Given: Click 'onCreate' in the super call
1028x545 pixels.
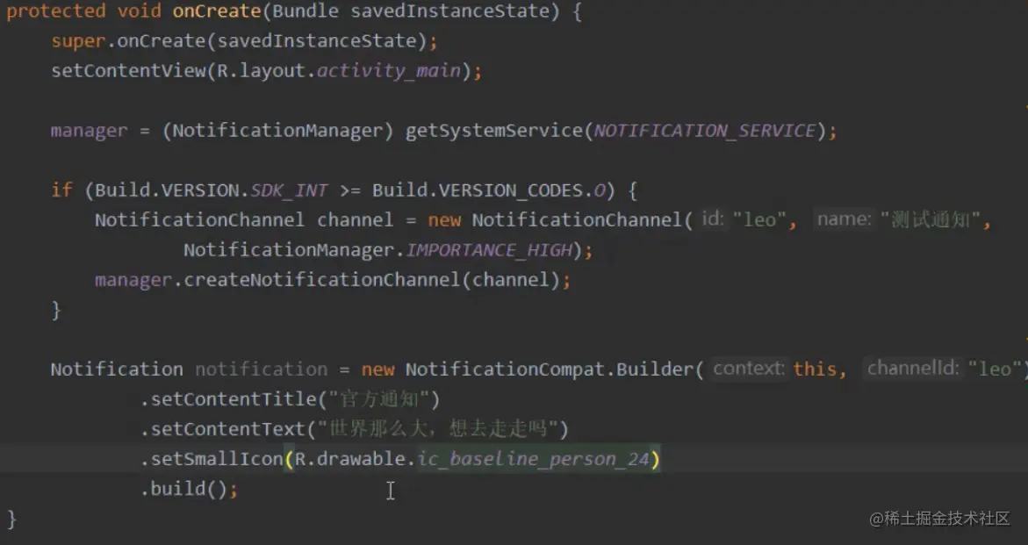Looking at the screenshot, I should click(x=162, y=41).
